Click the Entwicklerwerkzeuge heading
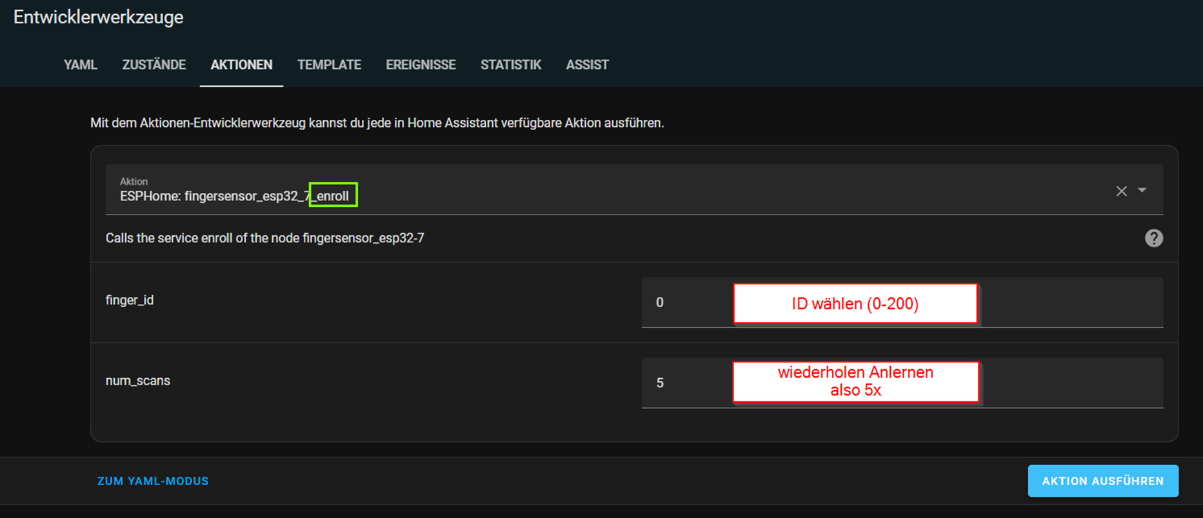1203x518 pixels. (99, 17)
